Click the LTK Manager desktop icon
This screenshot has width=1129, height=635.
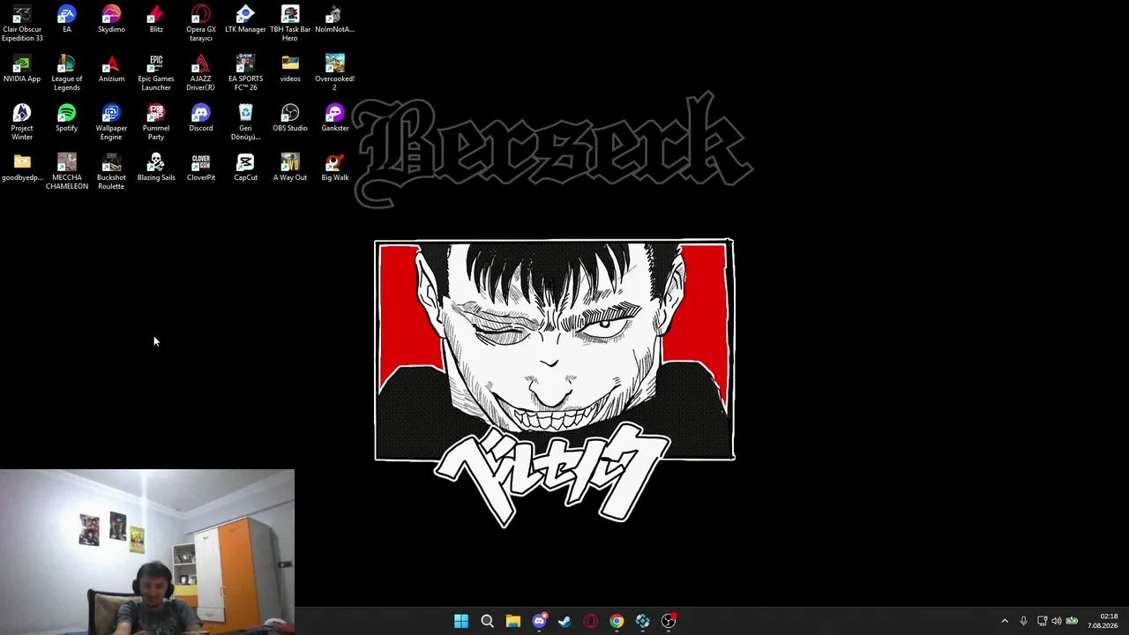[x=245, y=19]
